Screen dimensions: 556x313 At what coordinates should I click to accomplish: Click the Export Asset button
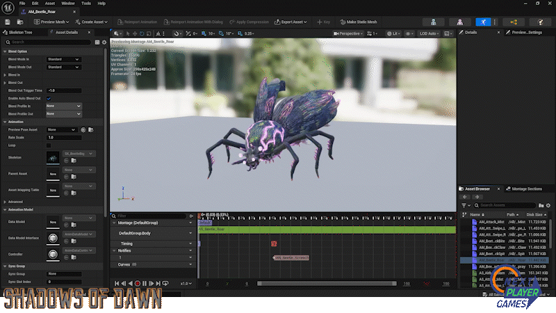[291, 22]
